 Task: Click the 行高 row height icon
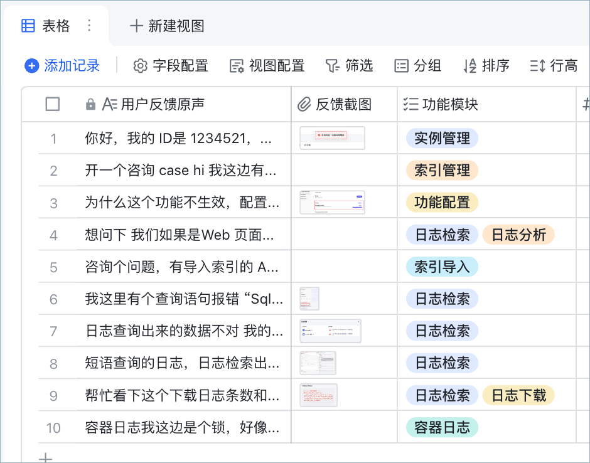[537, 66]
